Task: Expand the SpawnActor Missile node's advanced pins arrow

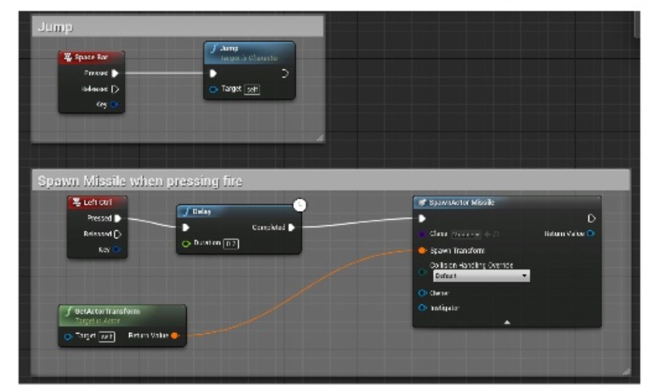Action: pos(507,322)
